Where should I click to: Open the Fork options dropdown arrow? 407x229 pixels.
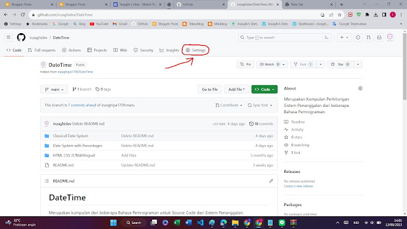tap(321, 64)
